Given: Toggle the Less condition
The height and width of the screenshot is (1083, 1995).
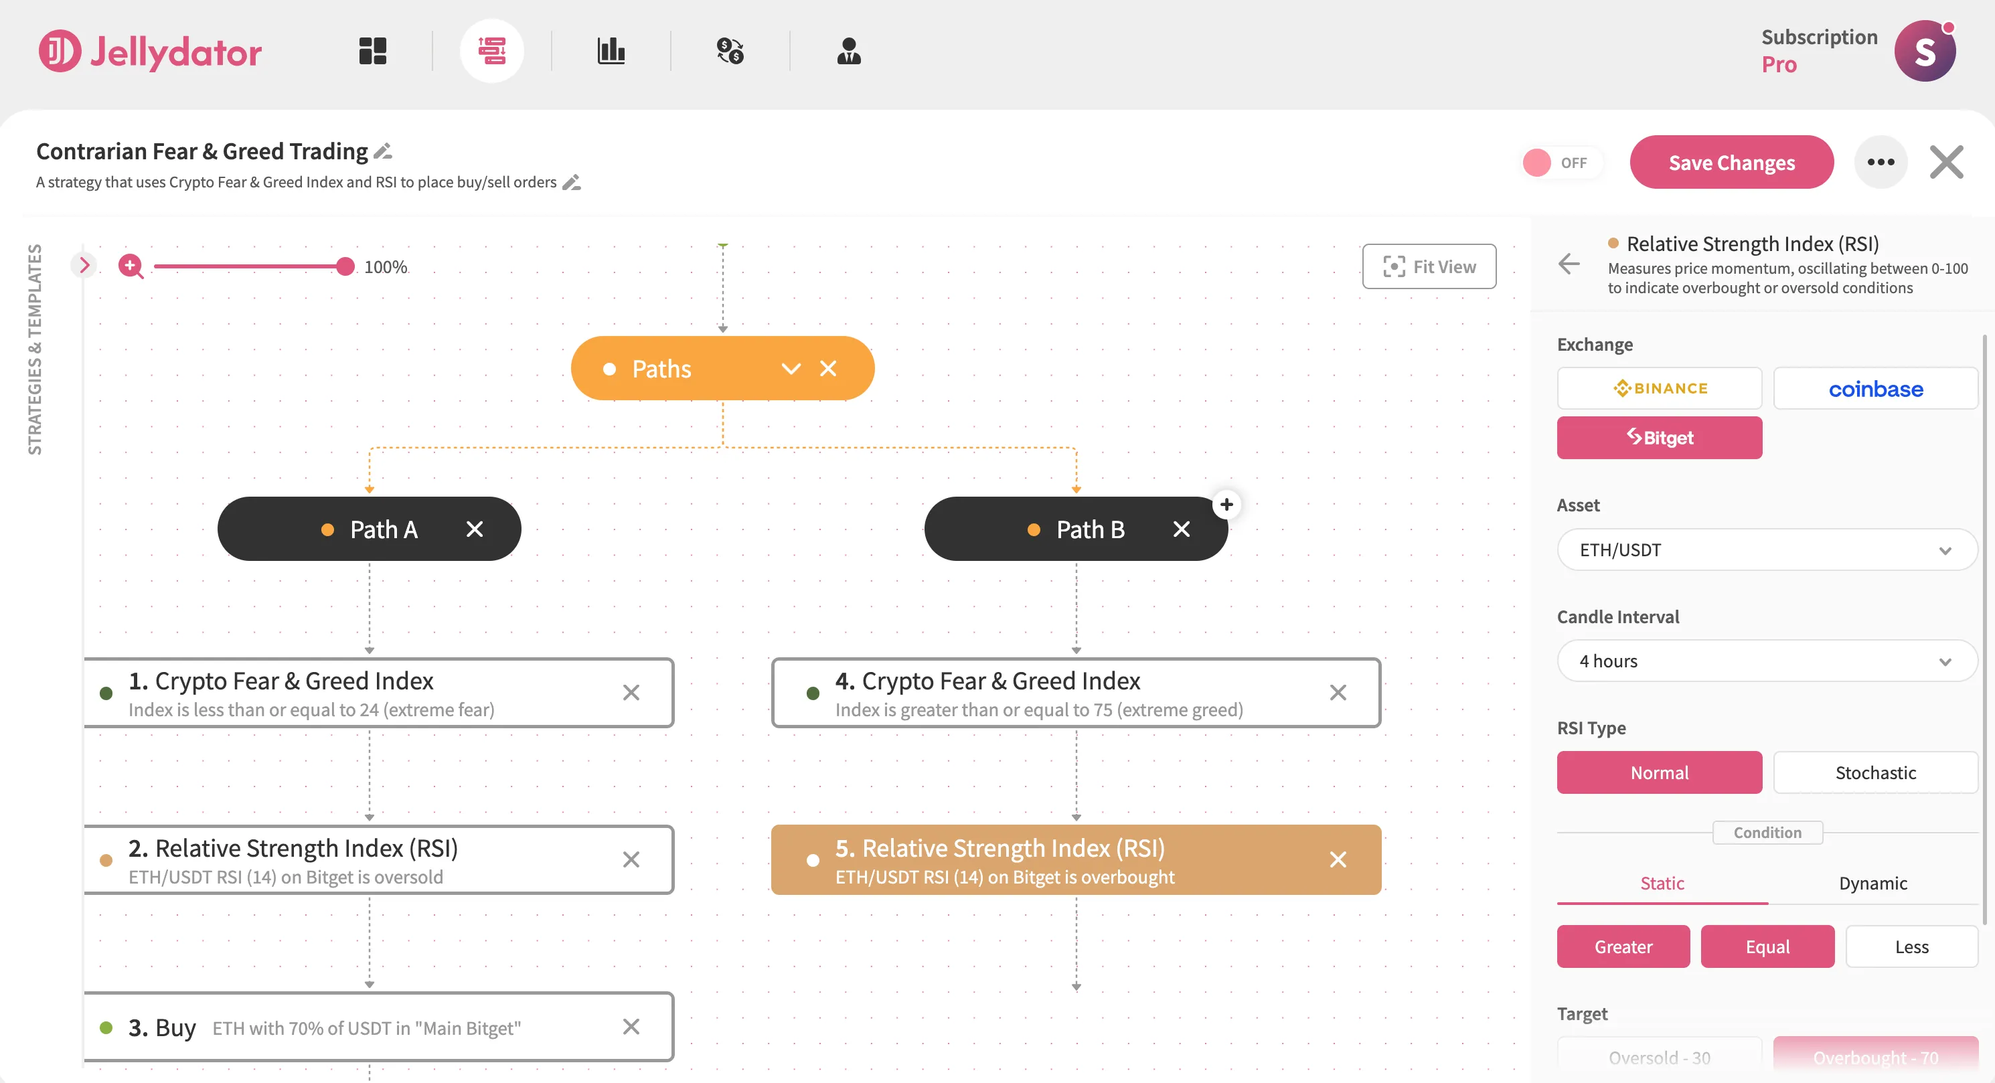Looking at the screenshot, I should pos(1911,946).
